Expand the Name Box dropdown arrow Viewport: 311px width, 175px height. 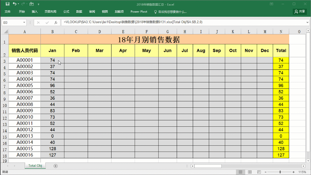[24, 23]
